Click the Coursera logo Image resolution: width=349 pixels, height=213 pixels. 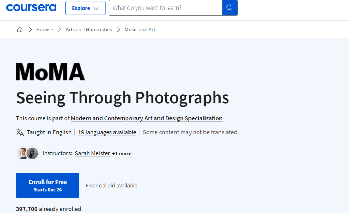pos(31,7)
